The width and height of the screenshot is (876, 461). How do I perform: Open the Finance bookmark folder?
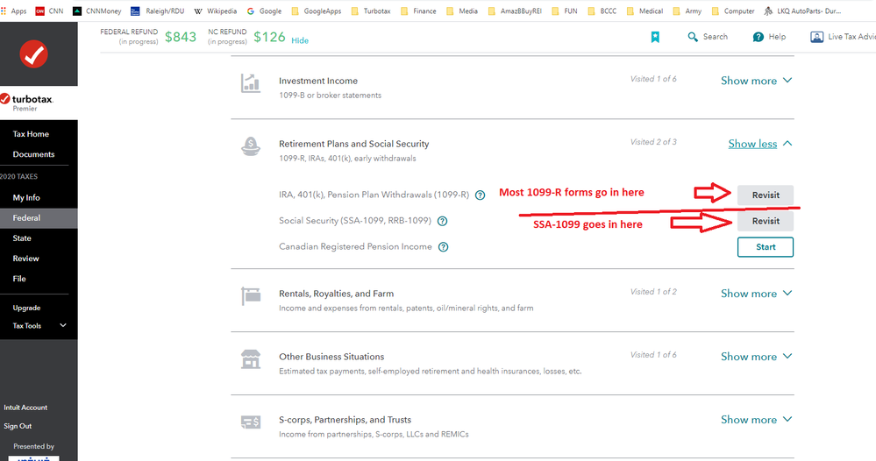point(418,11)
